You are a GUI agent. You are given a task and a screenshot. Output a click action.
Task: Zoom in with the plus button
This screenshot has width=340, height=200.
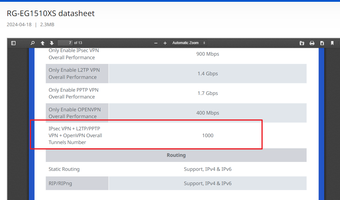[165, 43]
